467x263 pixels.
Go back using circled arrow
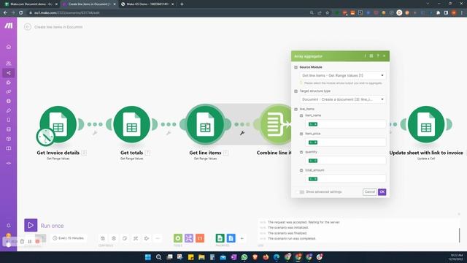28,27
